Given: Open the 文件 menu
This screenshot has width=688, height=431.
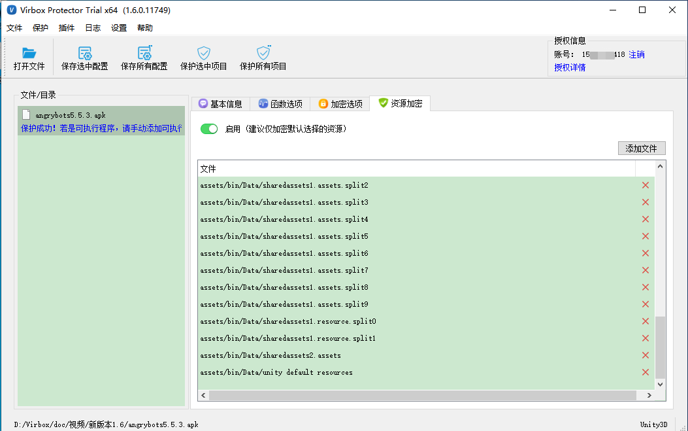Looking at the screenshot, I should 14,27.
